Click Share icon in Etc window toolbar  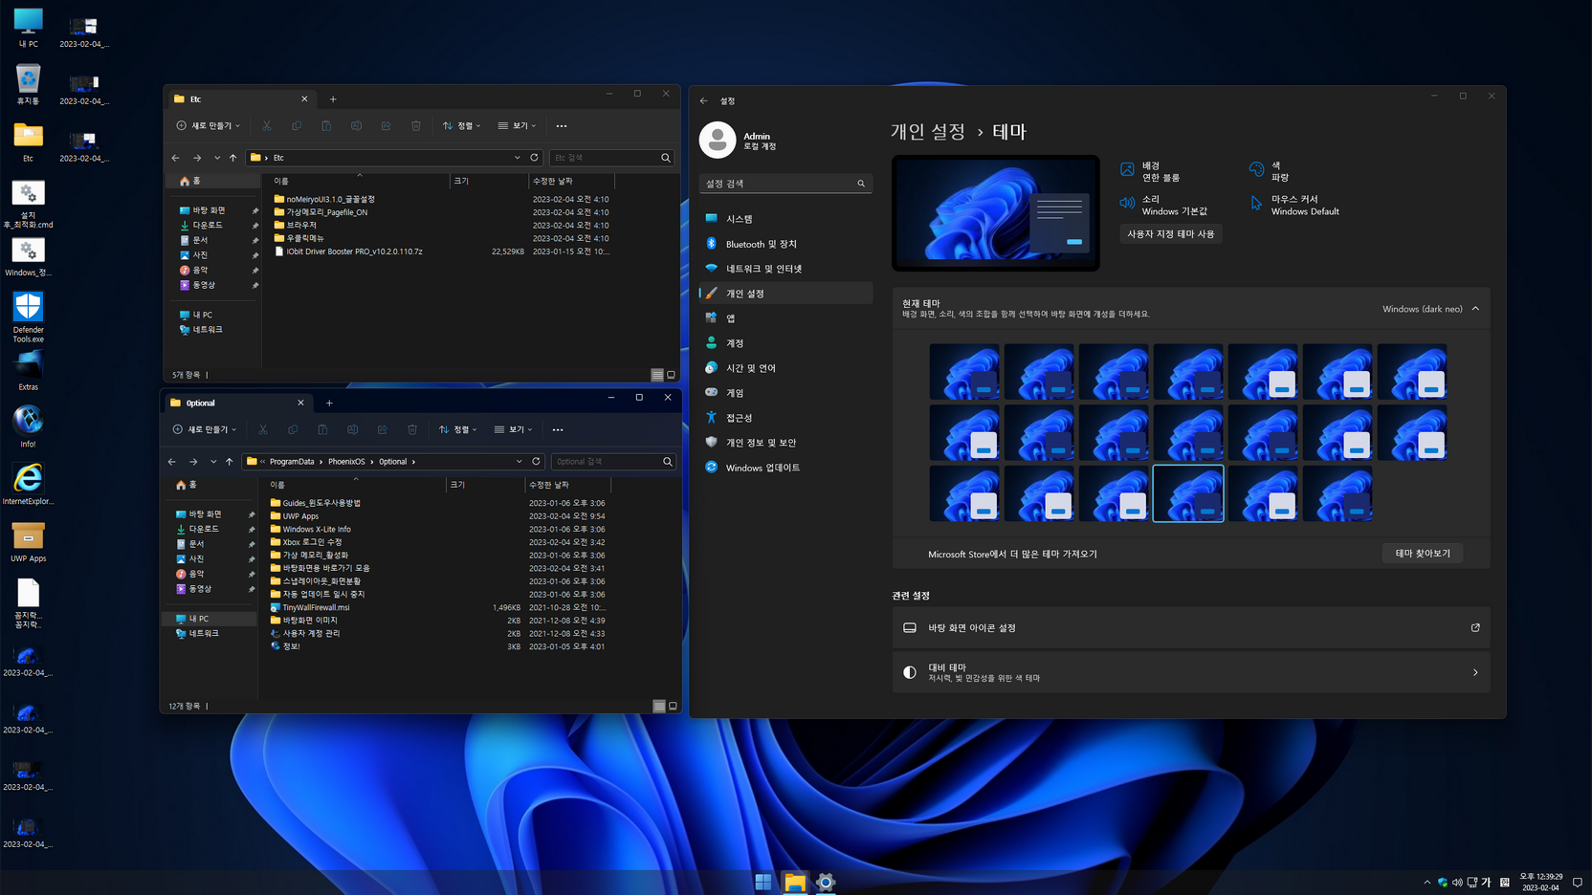click(386, 125)
